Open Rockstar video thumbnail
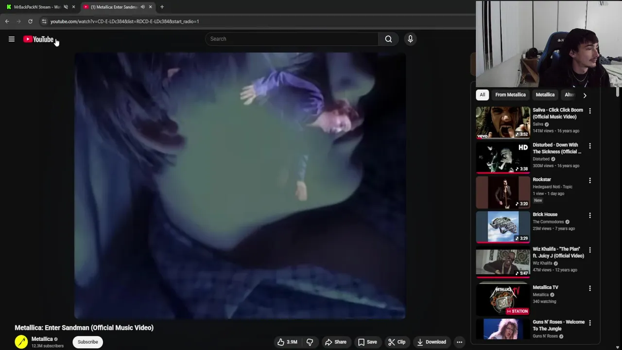 tap(503, 192)
